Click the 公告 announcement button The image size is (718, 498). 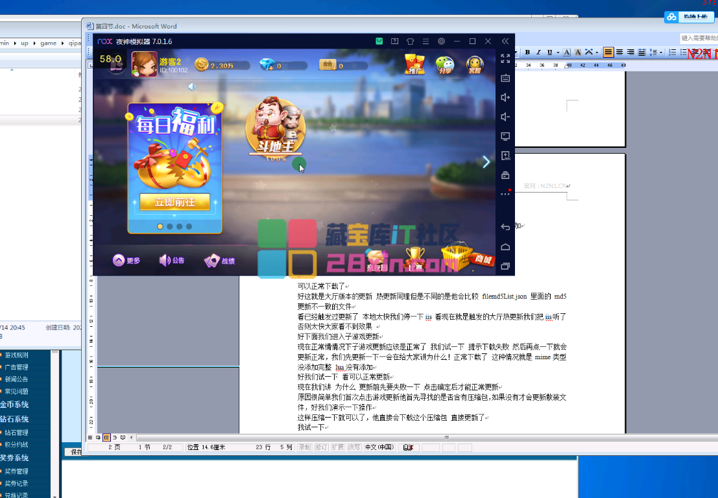click(x=172, y=261)
